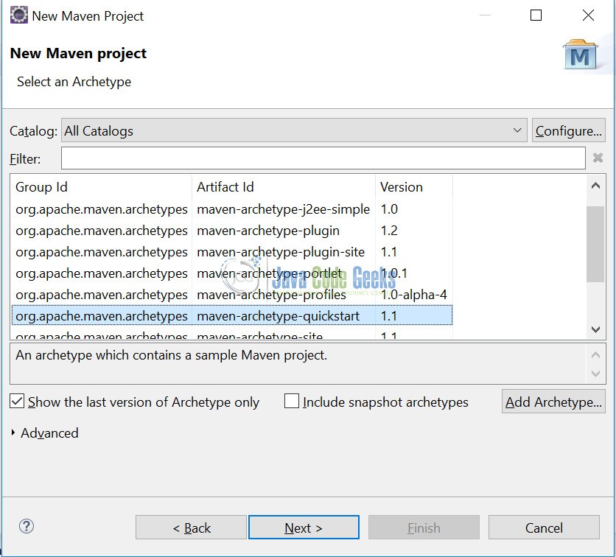
Task: Click the archetype description text box
Action: pos(298,364)
